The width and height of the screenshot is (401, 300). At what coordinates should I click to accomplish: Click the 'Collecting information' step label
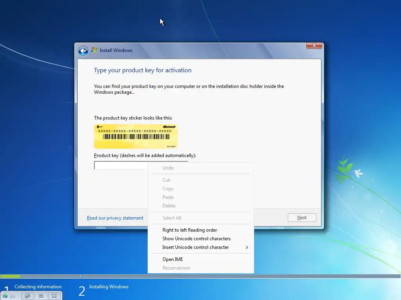coord(38,287)
